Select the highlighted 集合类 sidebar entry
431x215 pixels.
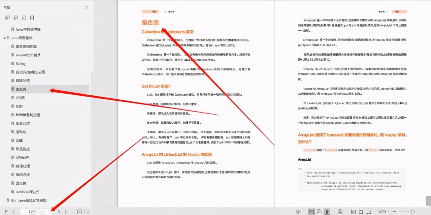tap(20, 89)
